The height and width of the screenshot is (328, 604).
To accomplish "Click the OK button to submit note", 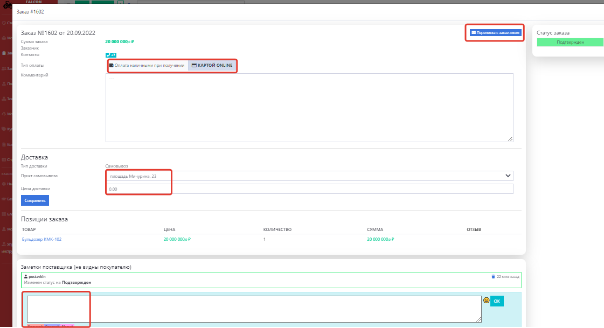I will point(497,301).
